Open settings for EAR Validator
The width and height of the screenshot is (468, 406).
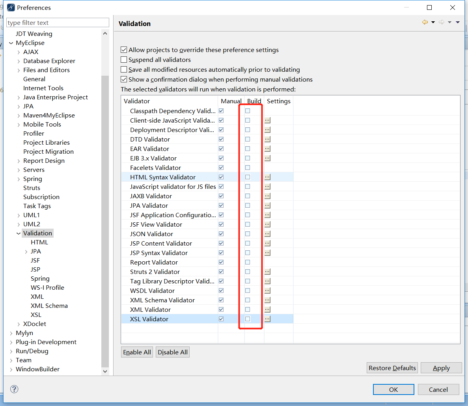click(267, 149)
